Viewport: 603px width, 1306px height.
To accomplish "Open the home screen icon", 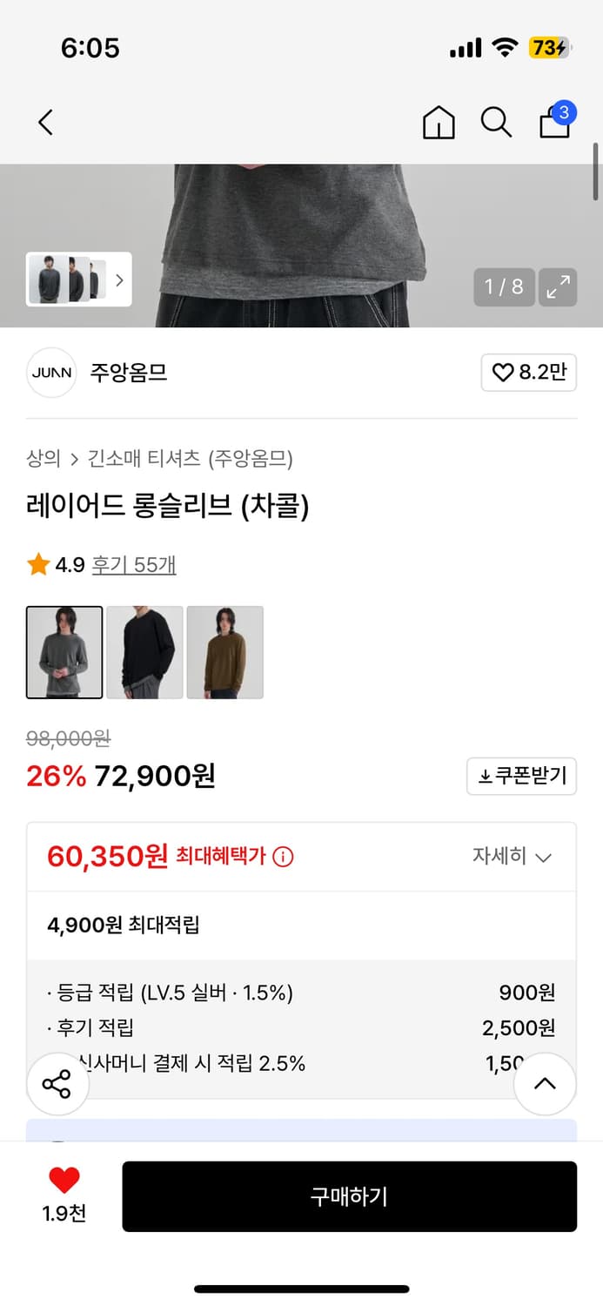I will (x=439, y=122).
